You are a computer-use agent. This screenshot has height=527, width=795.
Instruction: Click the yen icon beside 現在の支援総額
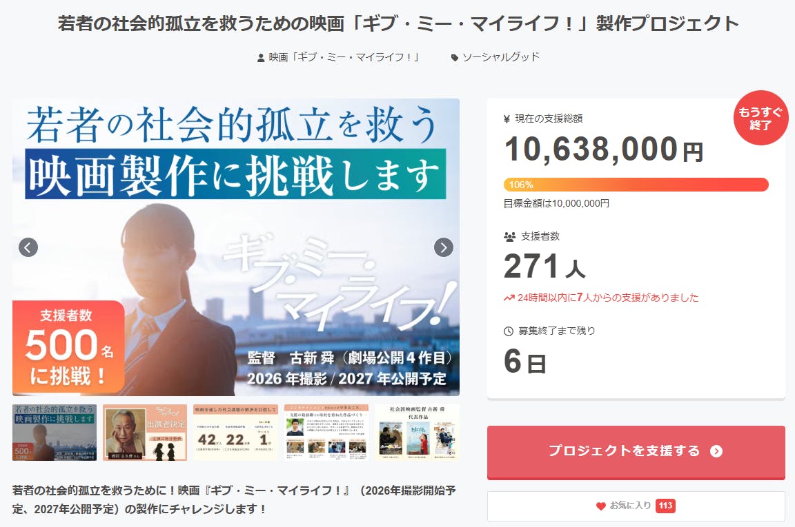pos(508,119)
